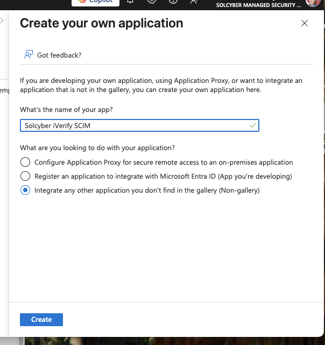The height and width of the screenshot is (345, 325).
Task: Select the Non-gallery integration radio button
Action: [x=25, y=190]
